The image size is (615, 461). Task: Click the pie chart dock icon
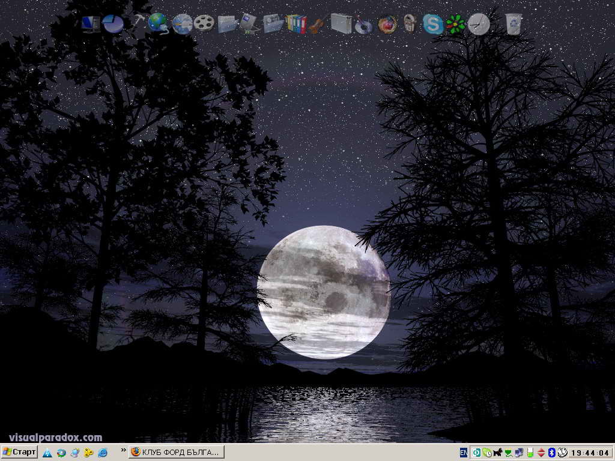[112, 24]
